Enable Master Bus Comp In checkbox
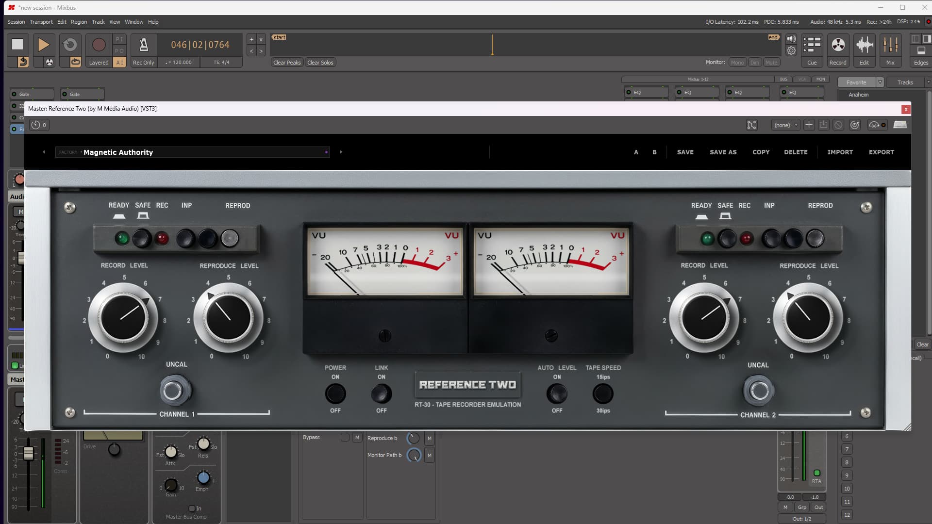The image size is (932, 524). (192, 508)
